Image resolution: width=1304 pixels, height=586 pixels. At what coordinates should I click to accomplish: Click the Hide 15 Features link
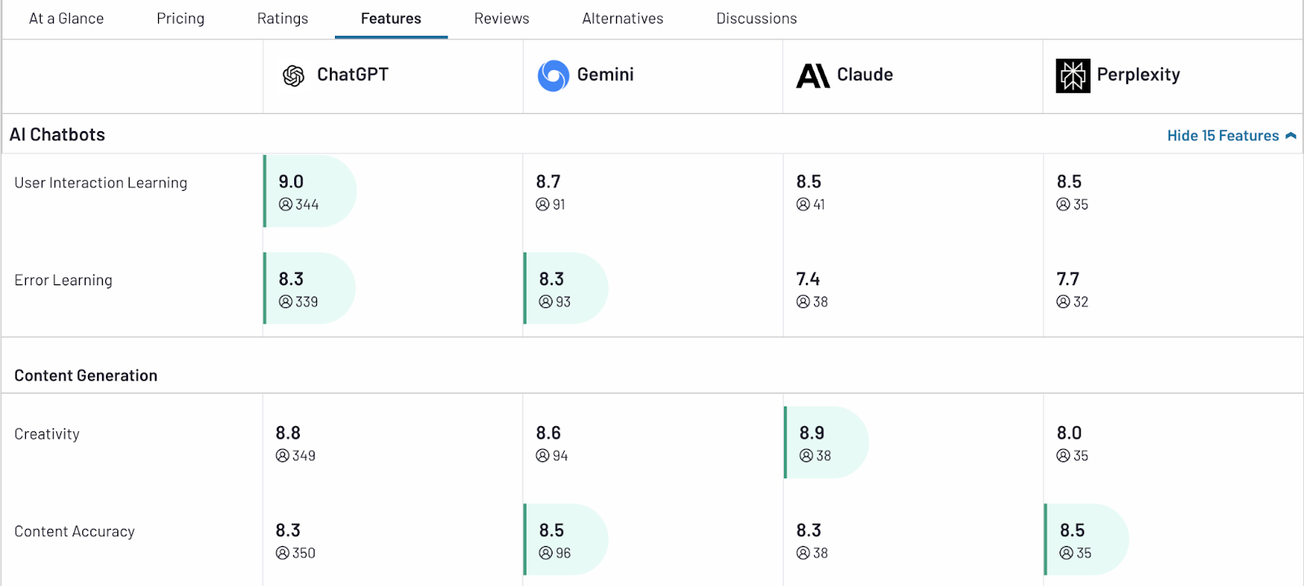click(x=1222, y=135)
